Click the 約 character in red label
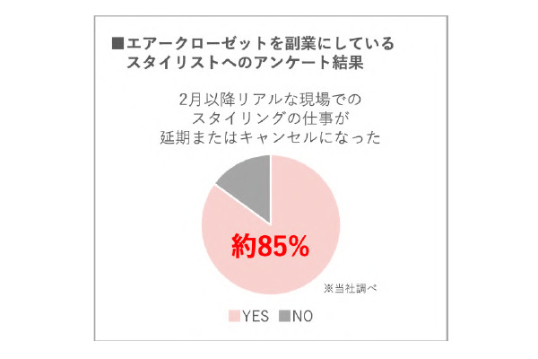Image resolution: width=538 pixels, height=359 pixels. [244, 246]
